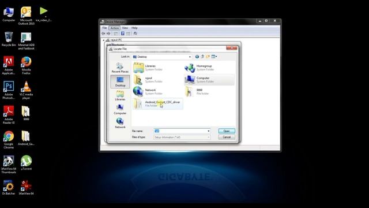The height and width of the screenshot is (208, 369).
Task: Select the rejaul-PC root node
Action: (116, 40)
